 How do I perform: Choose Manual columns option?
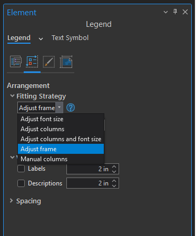61,159
